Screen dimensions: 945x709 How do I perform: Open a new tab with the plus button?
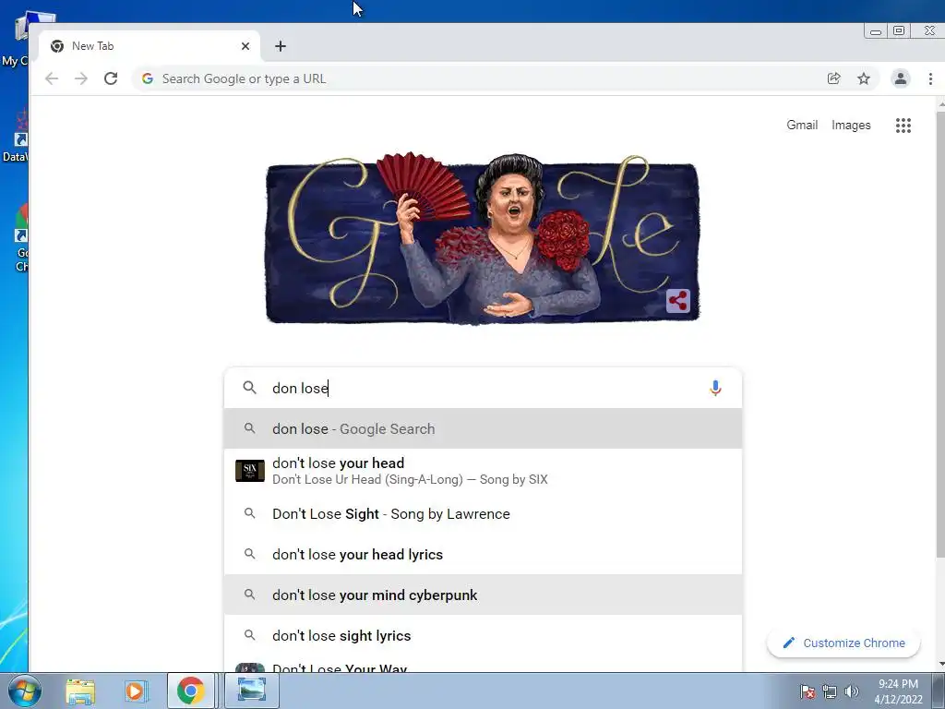pos(281,46)
